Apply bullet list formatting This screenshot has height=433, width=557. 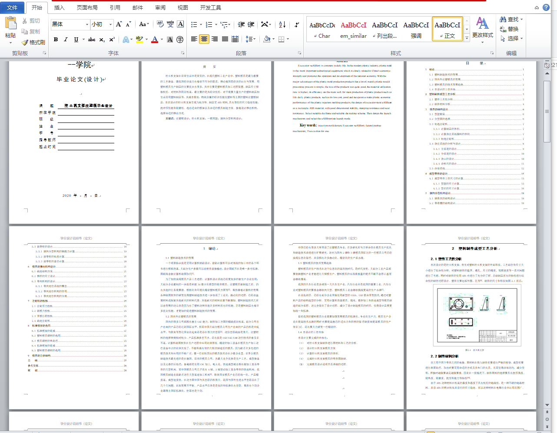click(x=194, y=24)
